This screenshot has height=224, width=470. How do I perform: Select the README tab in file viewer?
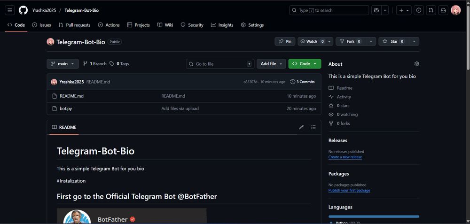click(x=64, y=127)
